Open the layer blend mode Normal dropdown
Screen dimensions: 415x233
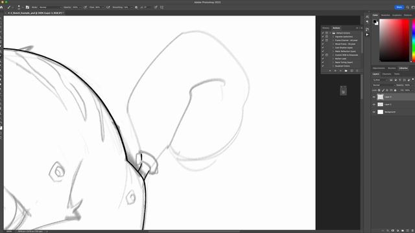383,85
